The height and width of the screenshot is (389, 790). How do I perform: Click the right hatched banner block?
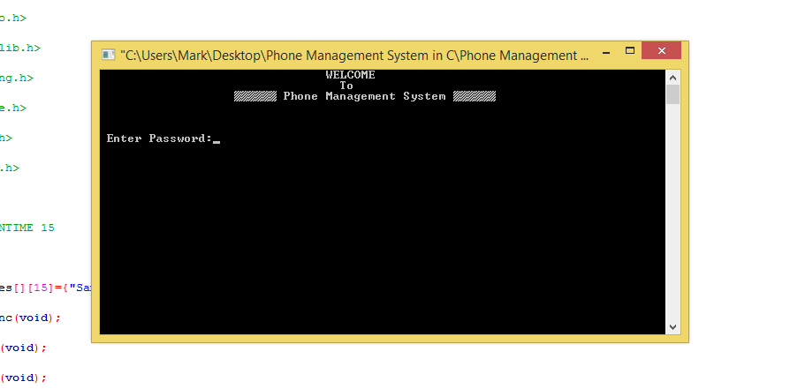(x=475, y=96)
